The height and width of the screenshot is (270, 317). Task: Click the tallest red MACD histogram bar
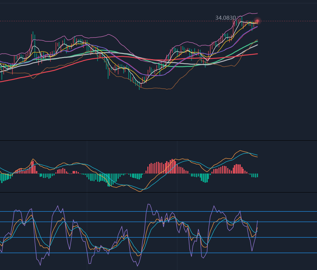pos(172,166)
